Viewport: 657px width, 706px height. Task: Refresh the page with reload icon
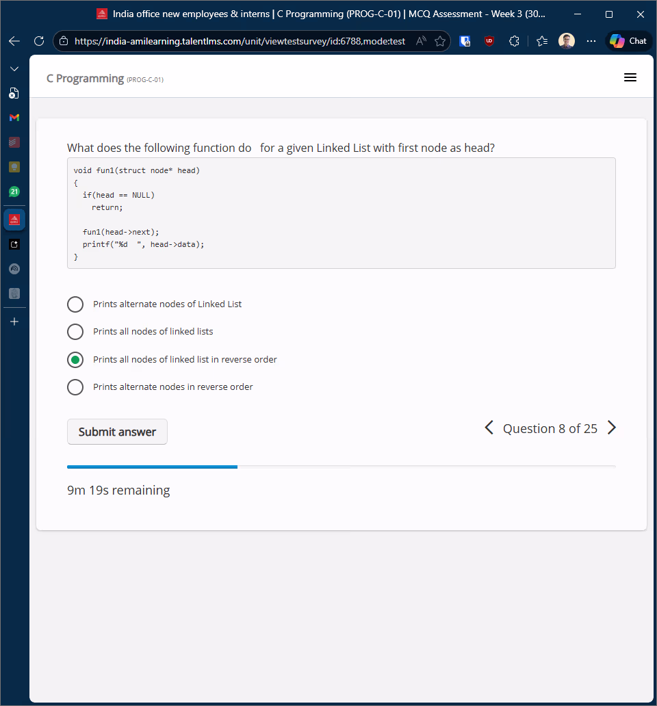[x=39, y=41]
